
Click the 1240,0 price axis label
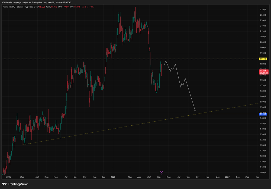click(263, 151)
